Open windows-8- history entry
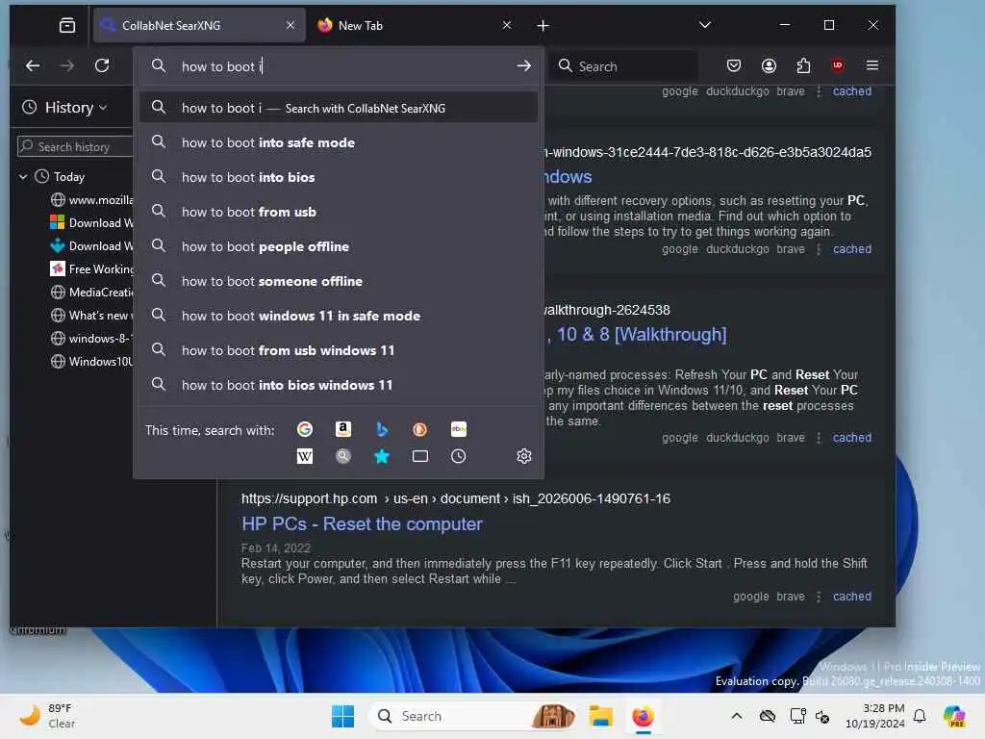Screen dimensions: 985x739 click(x=91, y=338)
